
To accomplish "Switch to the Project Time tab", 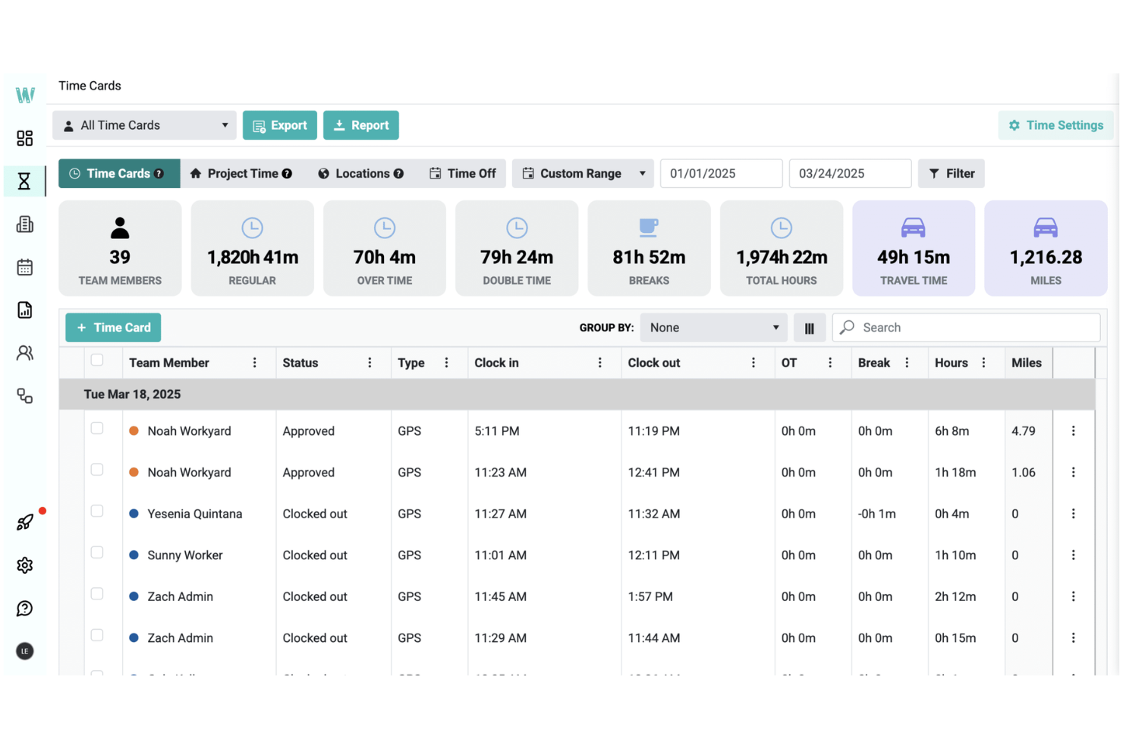I will click(x=241, y=174).
